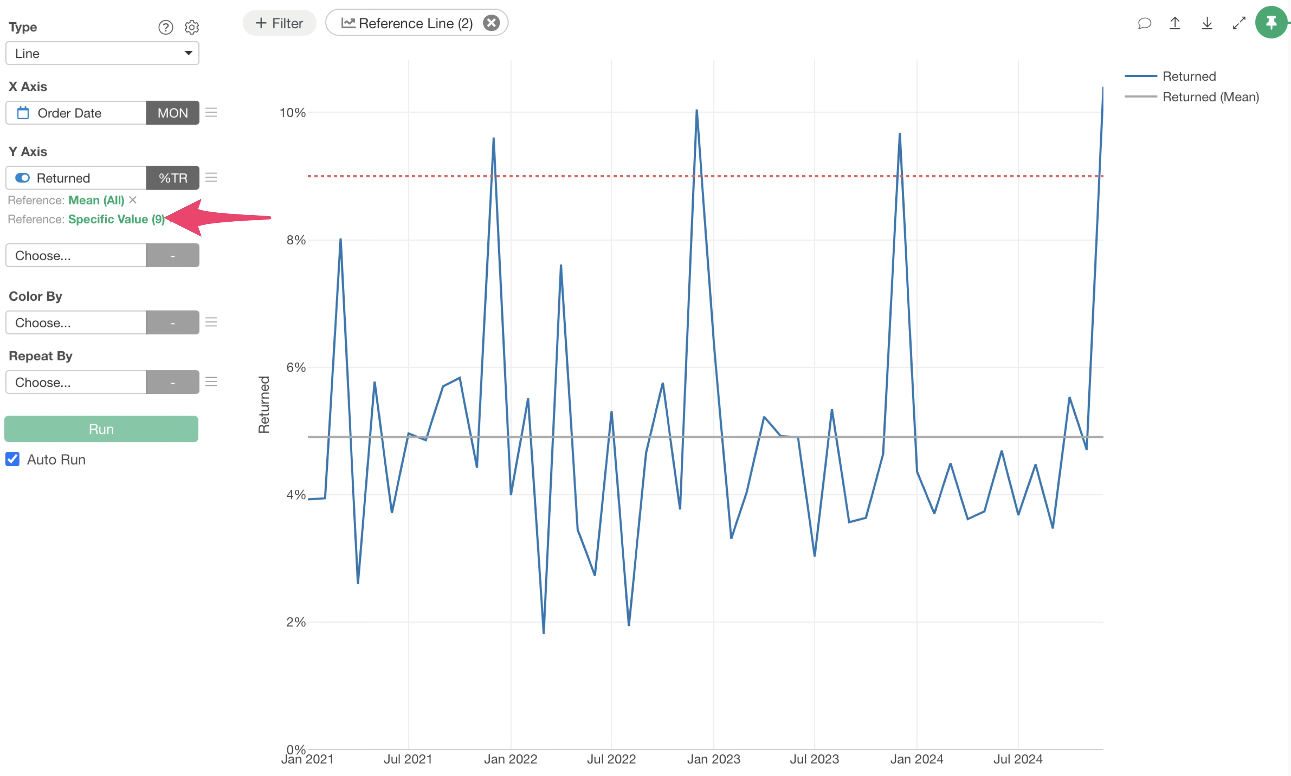This screenshot has height=776, width=1291.
Task: Toggle the Auto Run checkbox
Action: [13, 459]
